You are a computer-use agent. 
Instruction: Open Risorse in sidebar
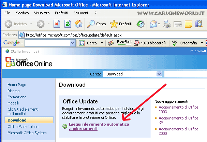point(13,91)
